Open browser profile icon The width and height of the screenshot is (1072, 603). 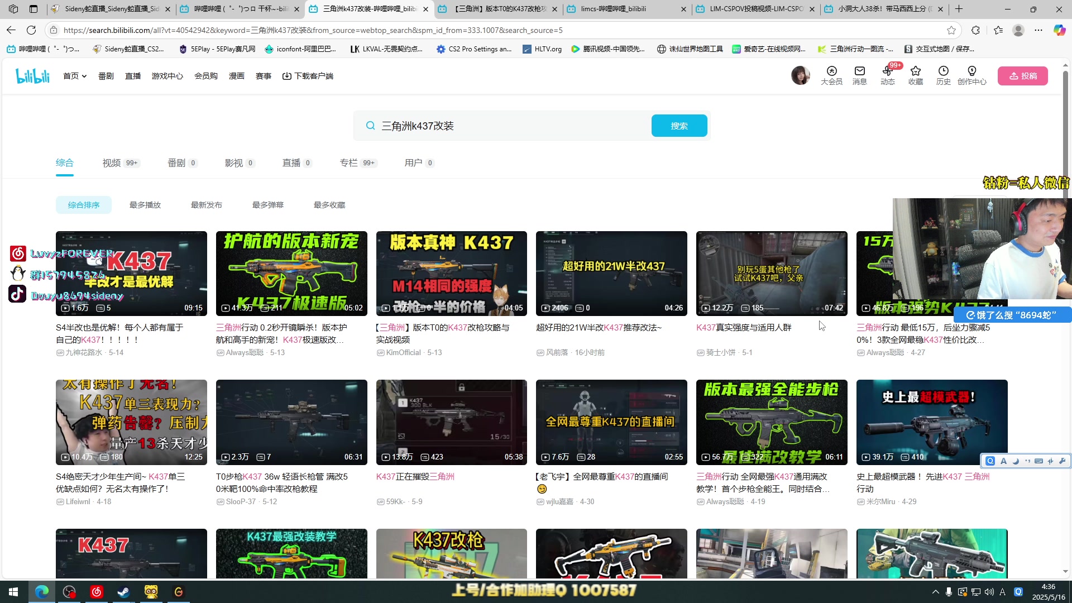pos(1018,30)
